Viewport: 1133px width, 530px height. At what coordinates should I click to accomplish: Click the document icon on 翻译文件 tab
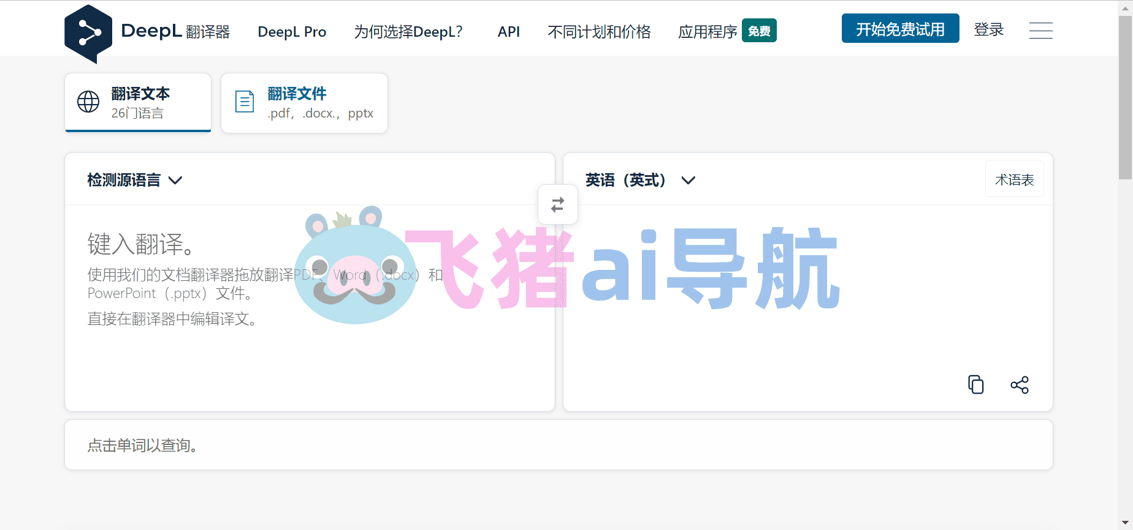(x=245, y=102)
